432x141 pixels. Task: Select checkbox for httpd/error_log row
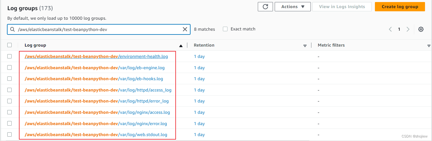tap(10, 101)
